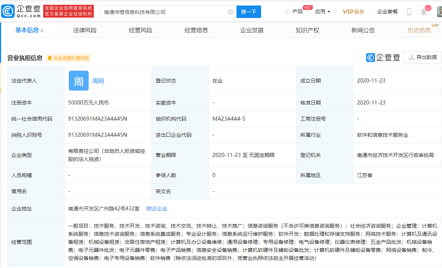Screen dimensions: 442x268
Task: Switch to the 法律风险 tab
Action: (x=85, y=30)
